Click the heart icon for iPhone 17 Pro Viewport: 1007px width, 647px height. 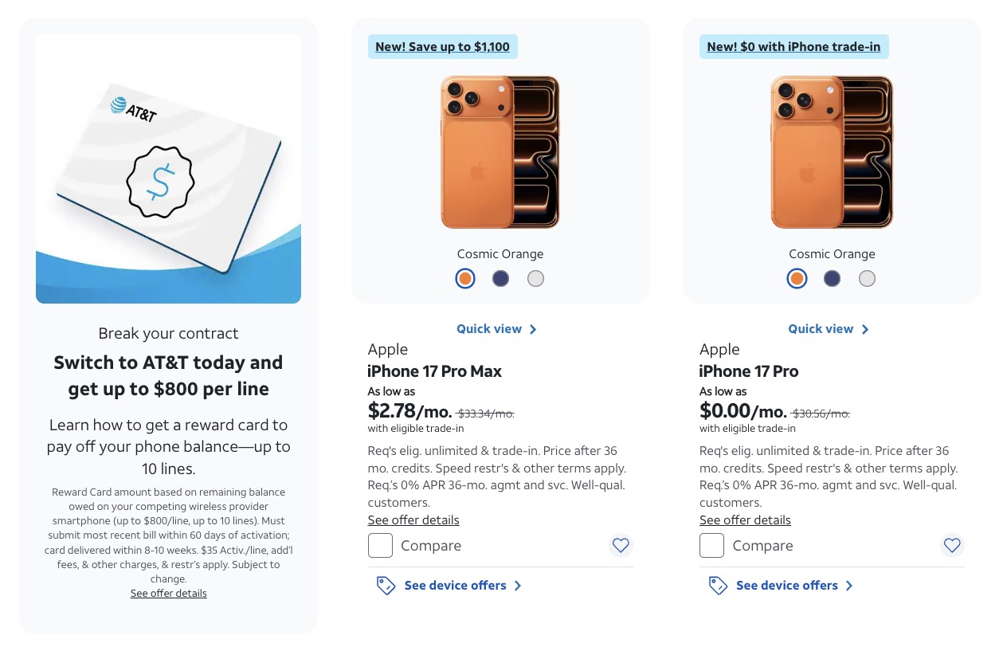click(952, 546)
